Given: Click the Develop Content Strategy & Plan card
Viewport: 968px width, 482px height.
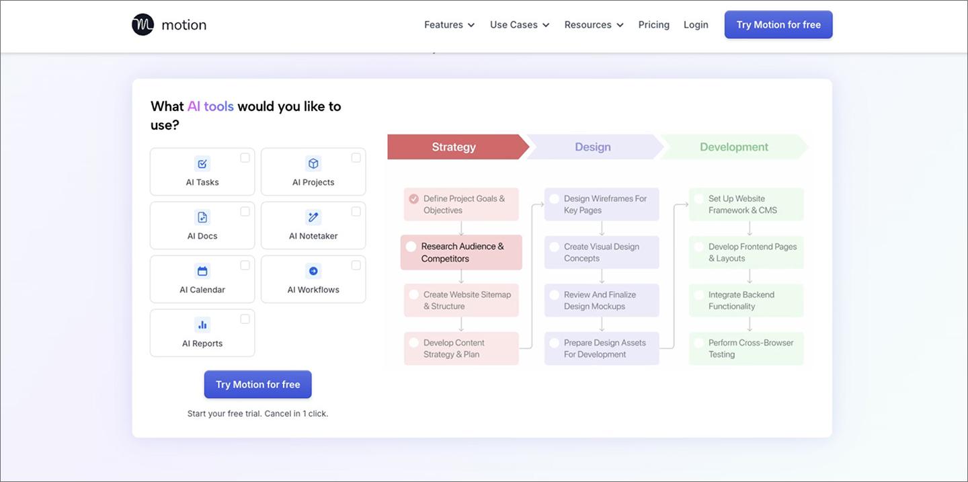Looking at the screenshot, I should point(460,348).
